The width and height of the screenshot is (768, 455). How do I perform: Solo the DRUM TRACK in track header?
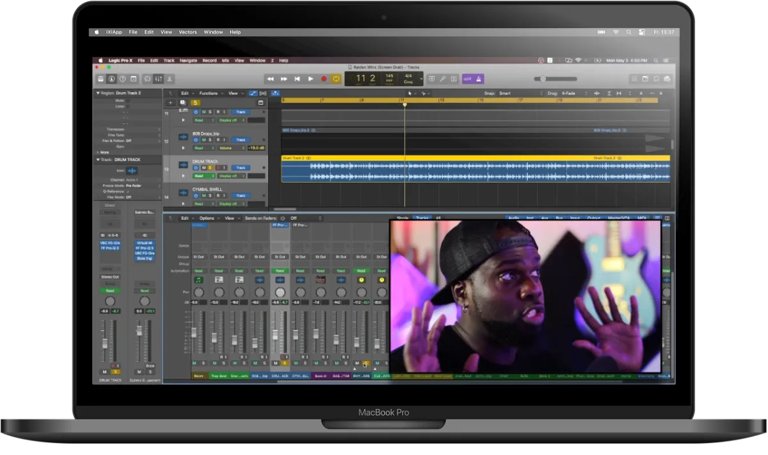tap(210, 167)
